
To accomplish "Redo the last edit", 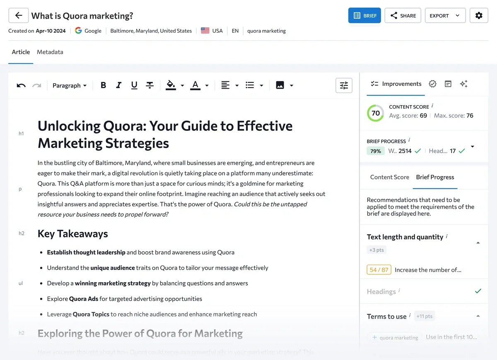I will click(x=37, y=85).
